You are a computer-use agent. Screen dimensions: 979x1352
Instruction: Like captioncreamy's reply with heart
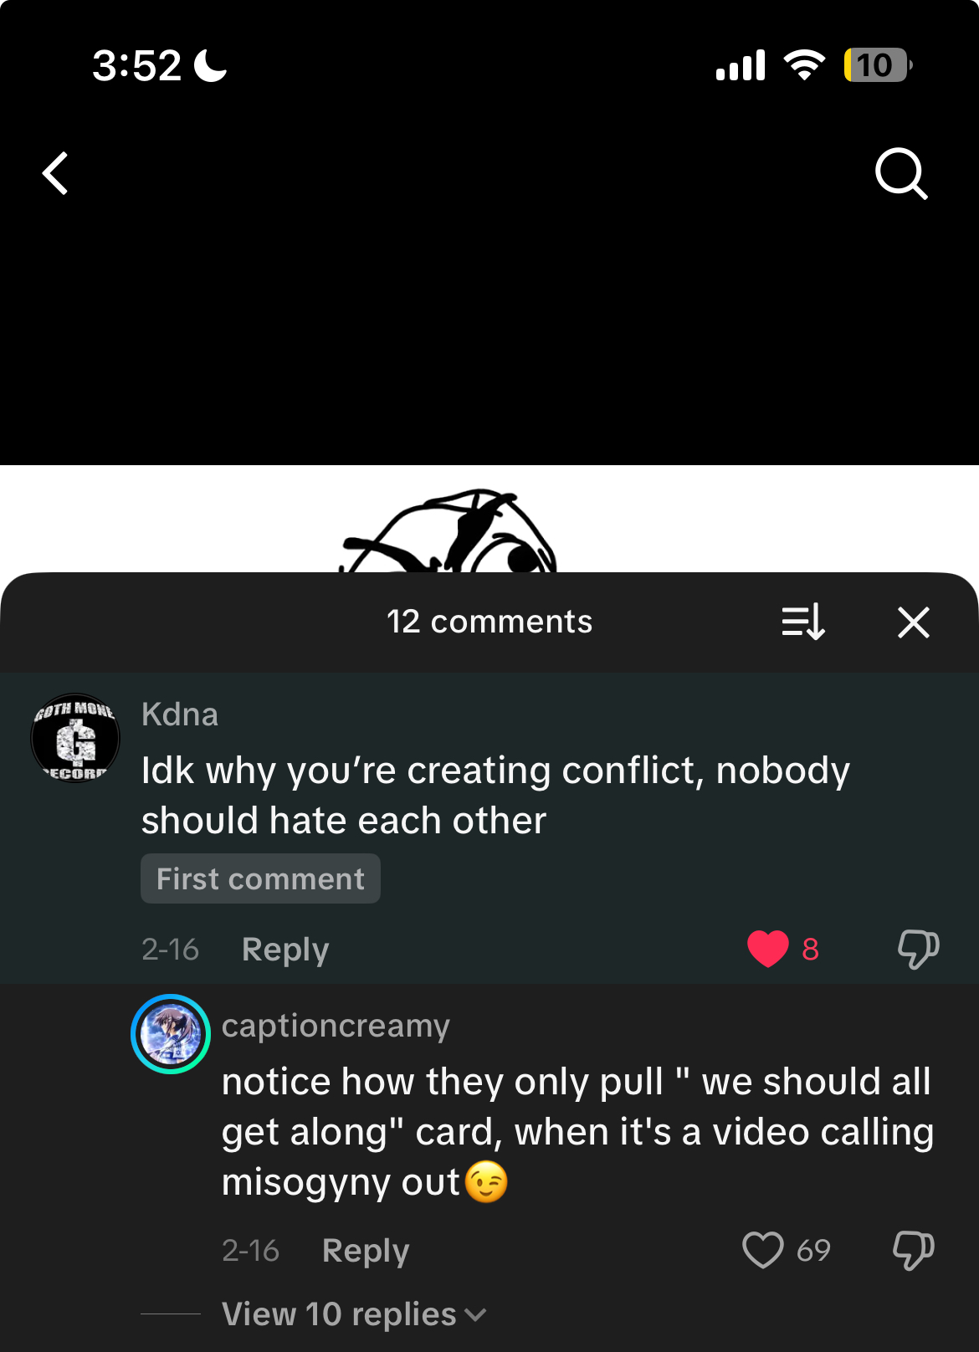coord(762,1250)
